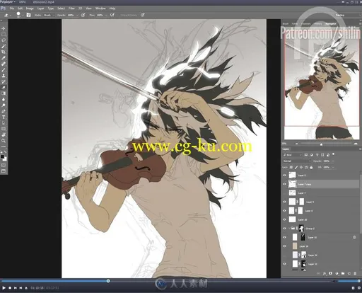Select the Crop tool
Image resolution: width=362 pixels, height=293 pixels.
coord(4,52)
